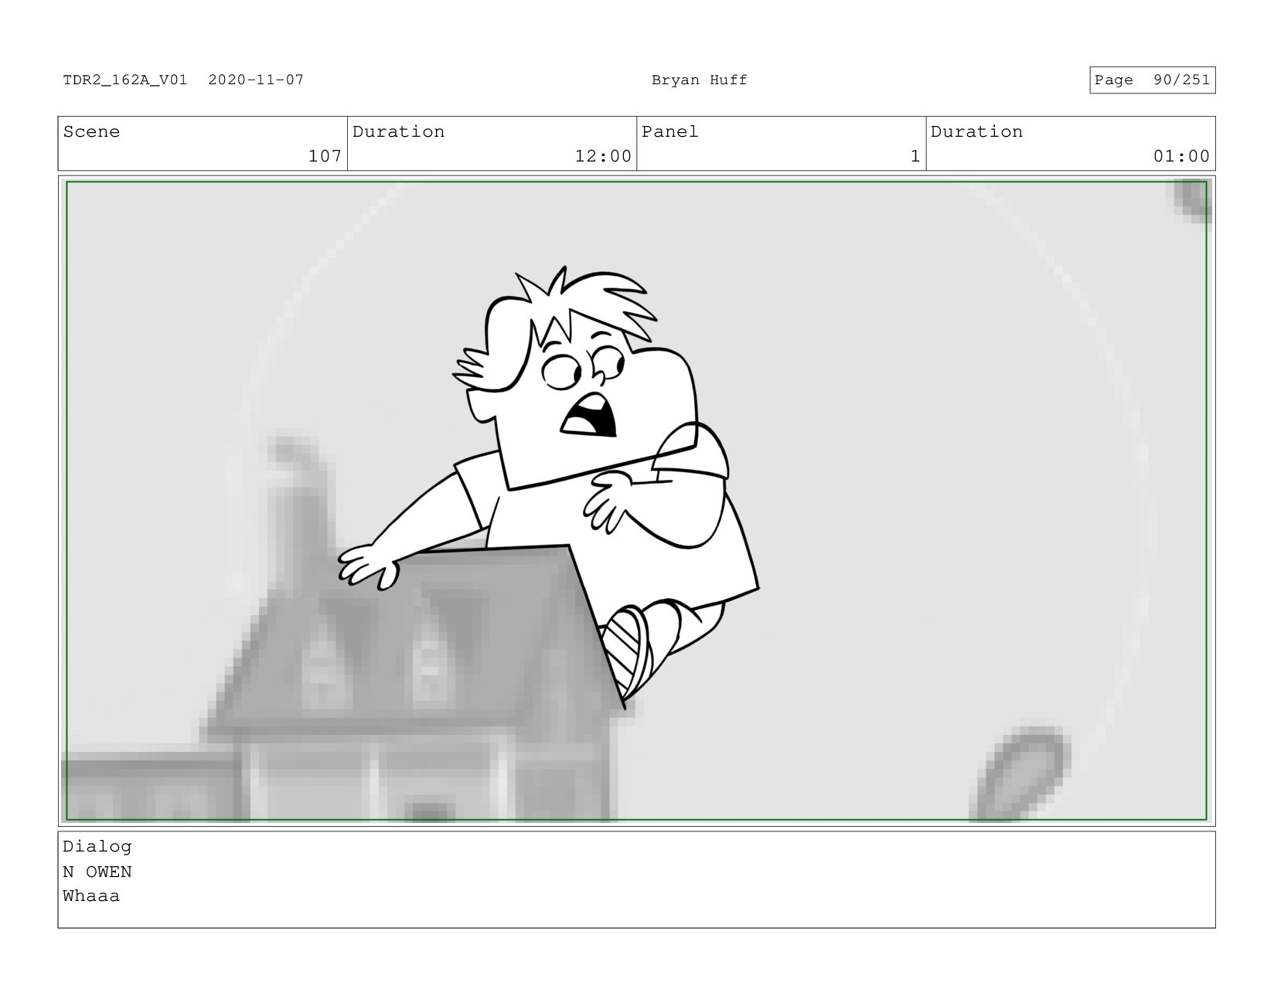This screenshot has height=986, width=1274.
Task: Select the panel number 1
Action: click(x=915, y=156)
